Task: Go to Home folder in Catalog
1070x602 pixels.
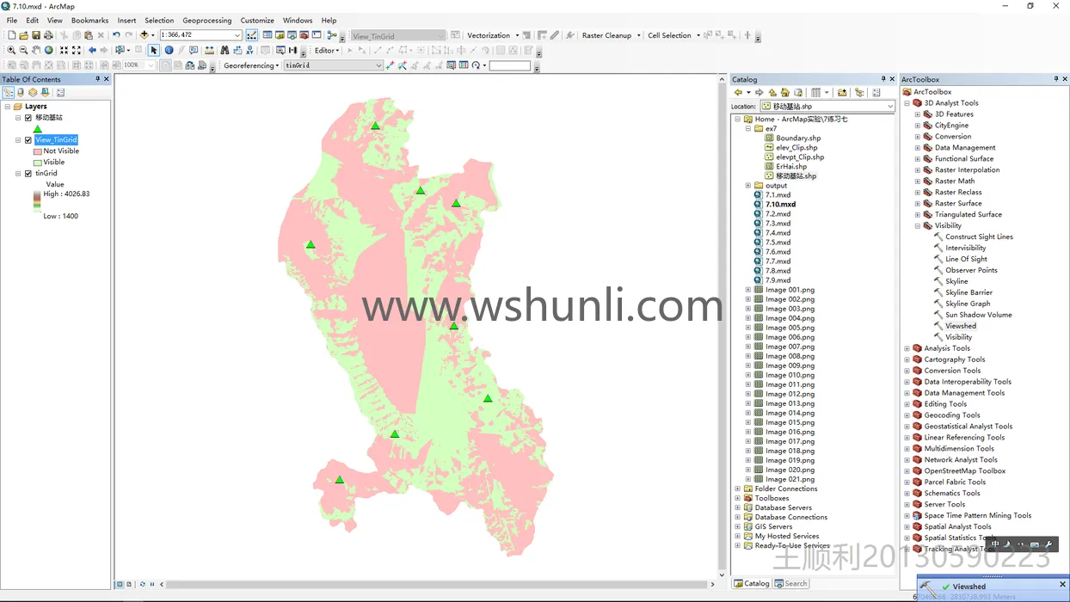Action: [785, 93]
